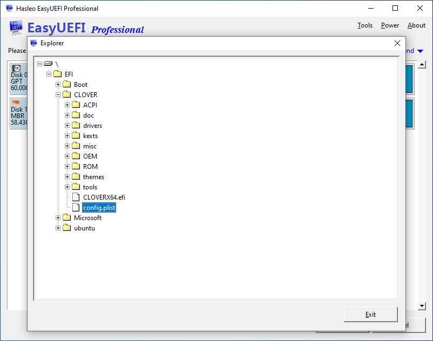Expand the kexts folder node

pyautogui.click(x=67, y=135)
